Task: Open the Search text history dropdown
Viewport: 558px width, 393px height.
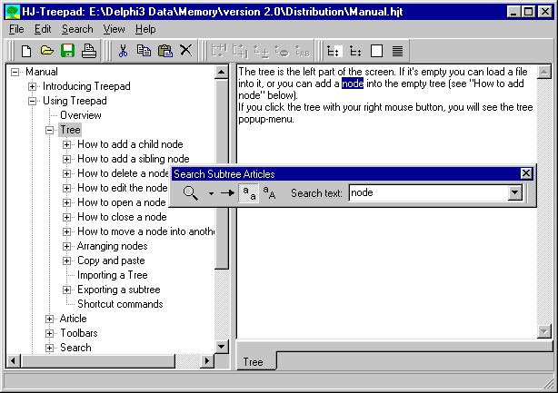Action: click(x=514, y=193)
